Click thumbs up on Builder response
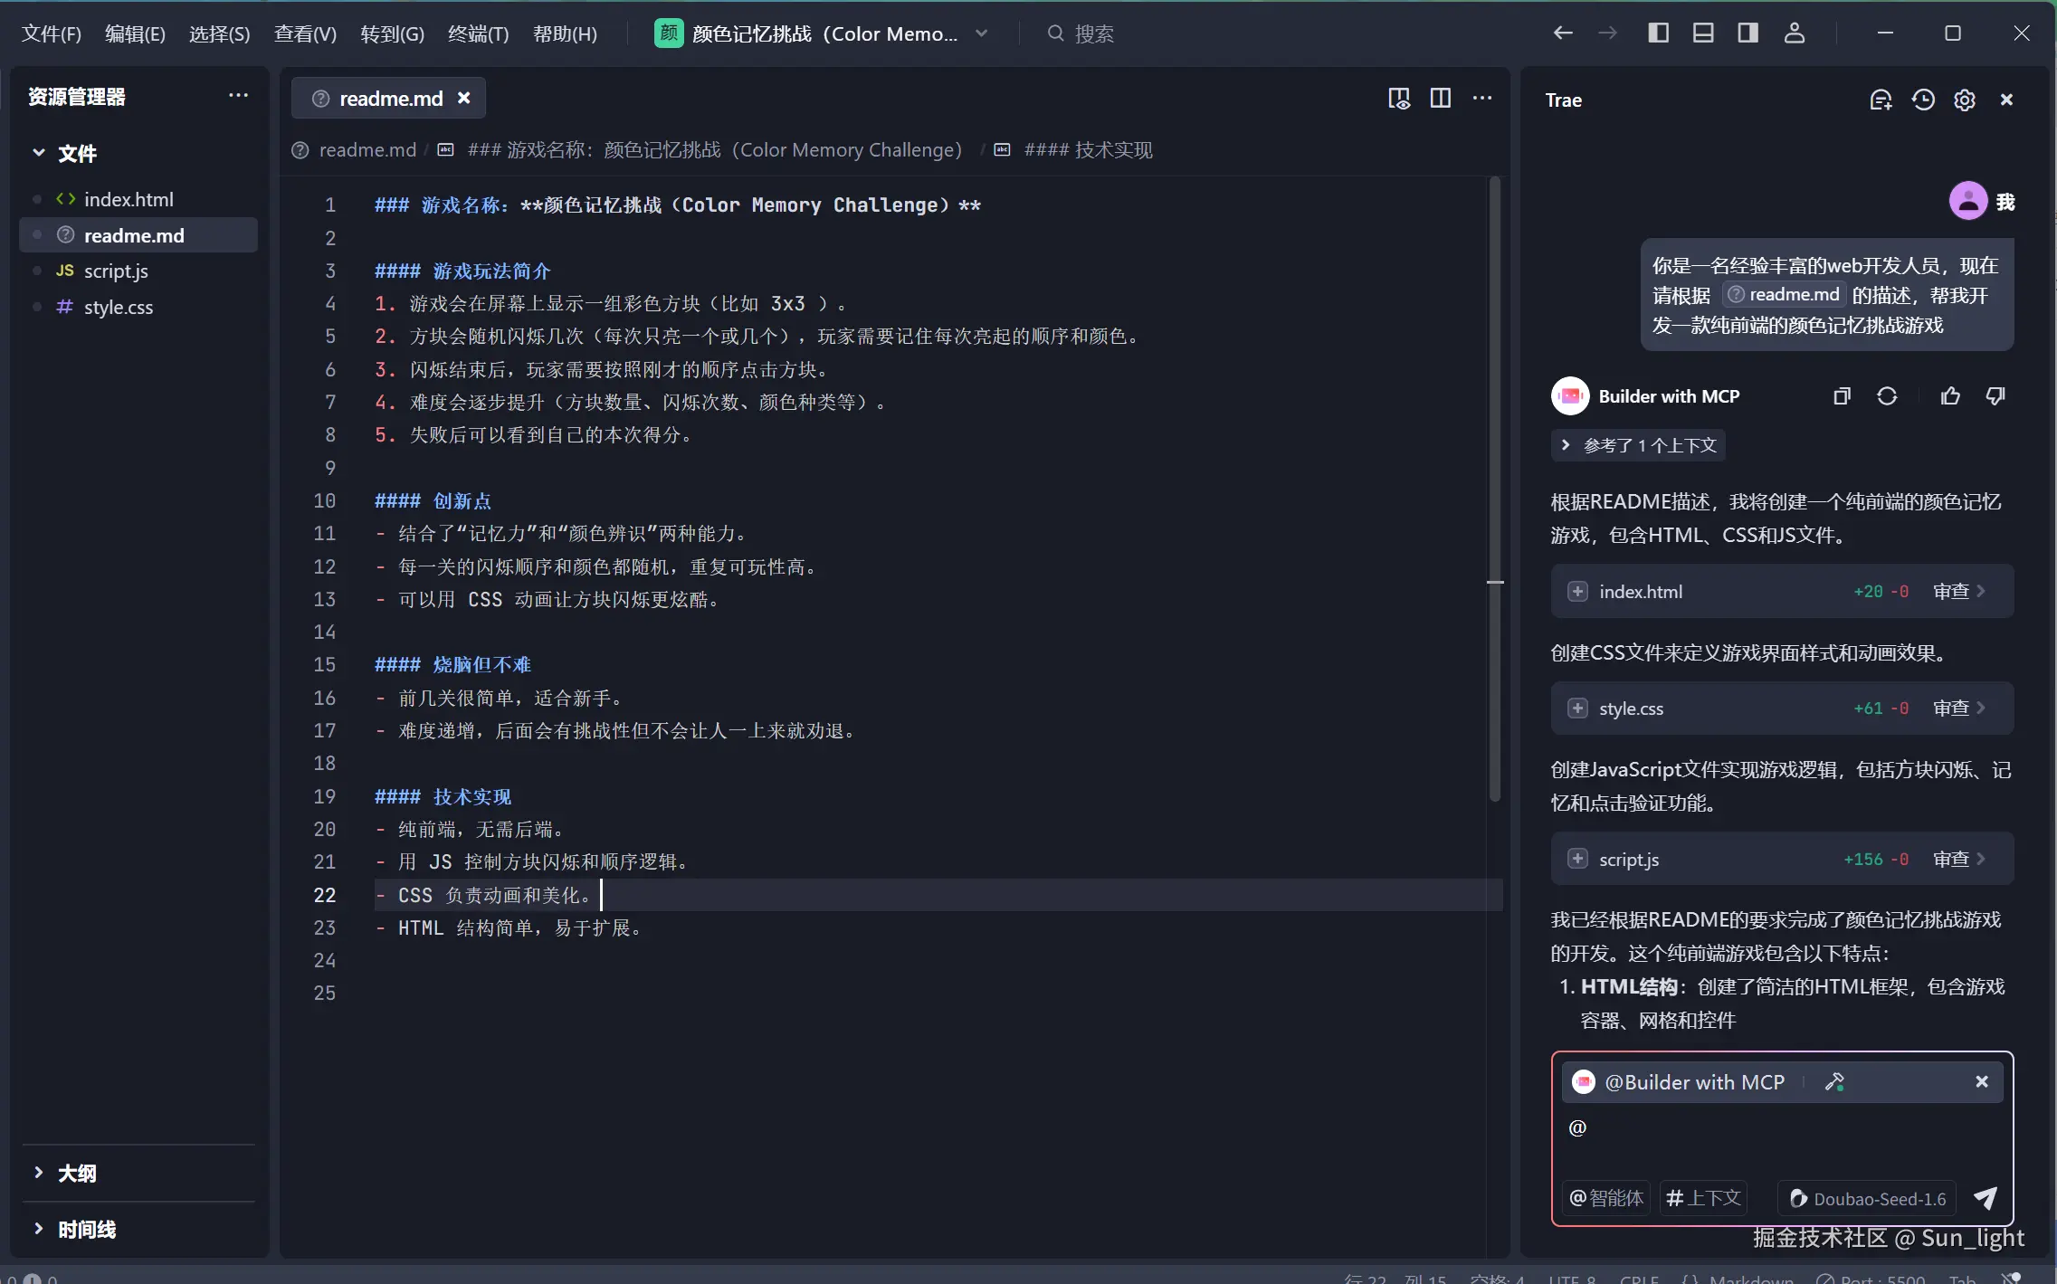Screen dimensions: 2057x1284 pyautogui.click(x=1950, y=396)
